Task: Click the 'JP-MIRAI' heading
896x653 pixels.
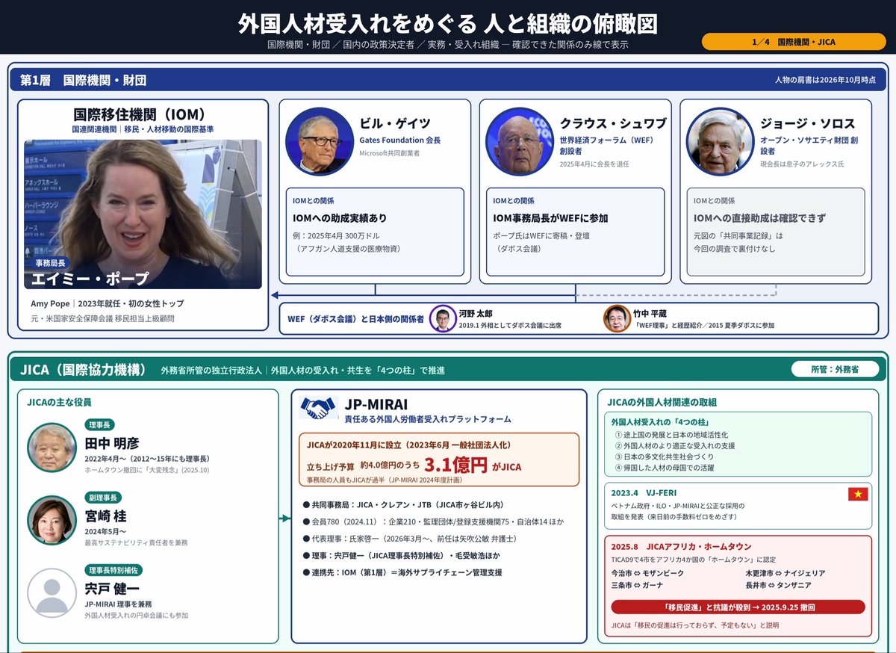Action: (x=376, y=405)
